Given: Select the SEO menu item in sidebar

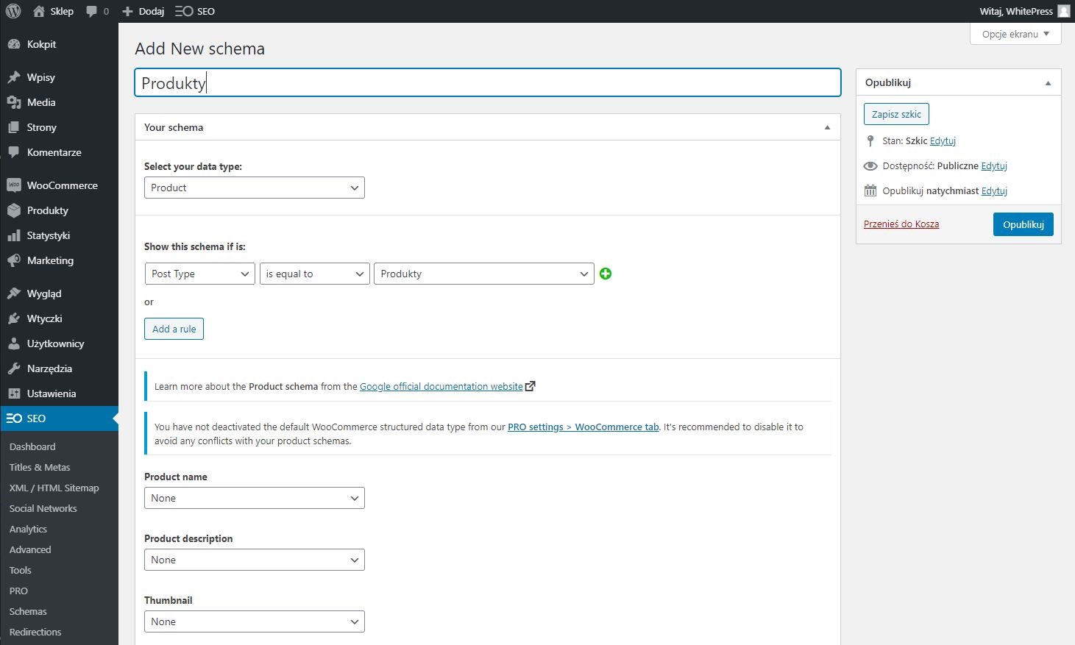Looking at the screenshot, I should point(59,418).
